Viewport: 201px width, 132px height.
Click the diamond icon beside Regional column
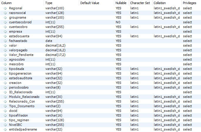(5, 8)
